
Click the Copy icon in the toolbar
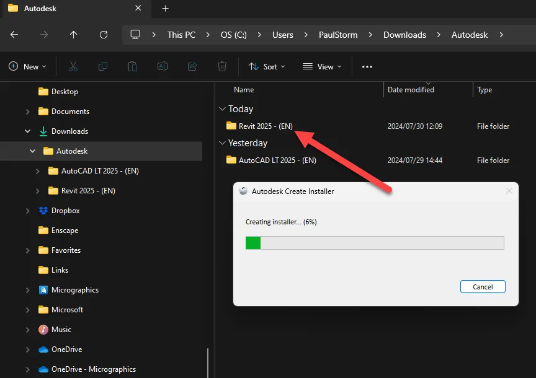[102, 66]
